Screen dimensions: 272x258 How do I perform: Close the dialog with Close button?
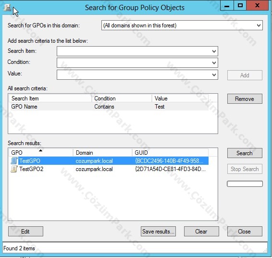tap(245, 231)
